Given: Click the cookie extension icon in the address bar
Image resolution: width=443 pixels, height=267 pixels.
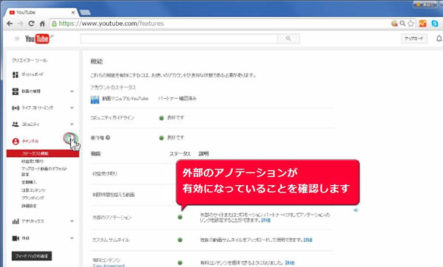Looking at the screenshot, I should point(394,24).
